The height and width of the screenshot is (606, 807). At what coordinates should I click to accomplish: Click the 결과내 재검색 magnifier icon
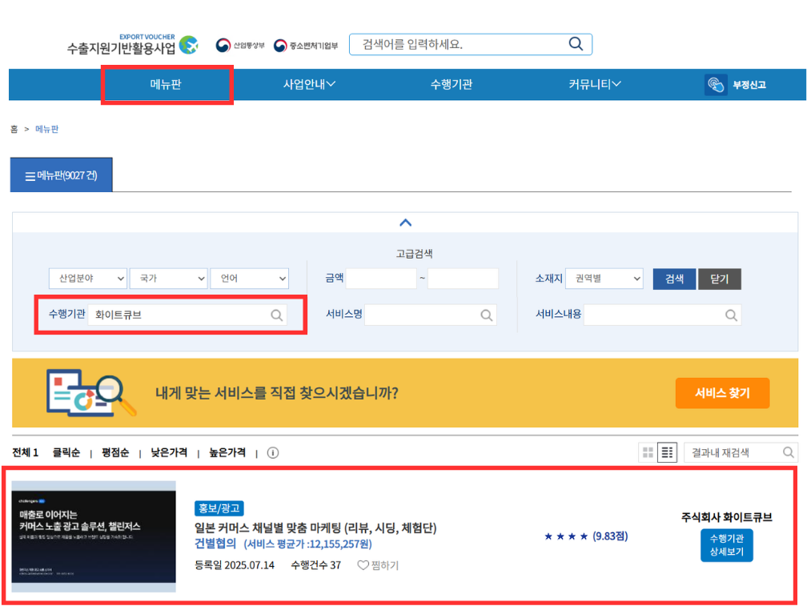[x=788, y=452]
